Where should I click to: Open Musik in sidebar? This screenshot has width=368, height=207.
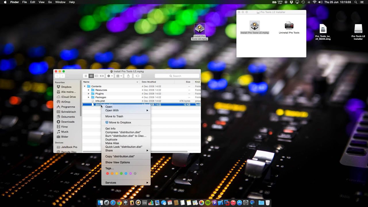point(66,132)
